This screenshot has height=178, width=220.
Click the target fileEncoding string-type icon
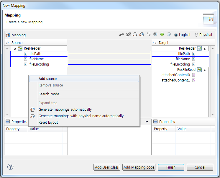pyautogui.click(x=194, y=64)
